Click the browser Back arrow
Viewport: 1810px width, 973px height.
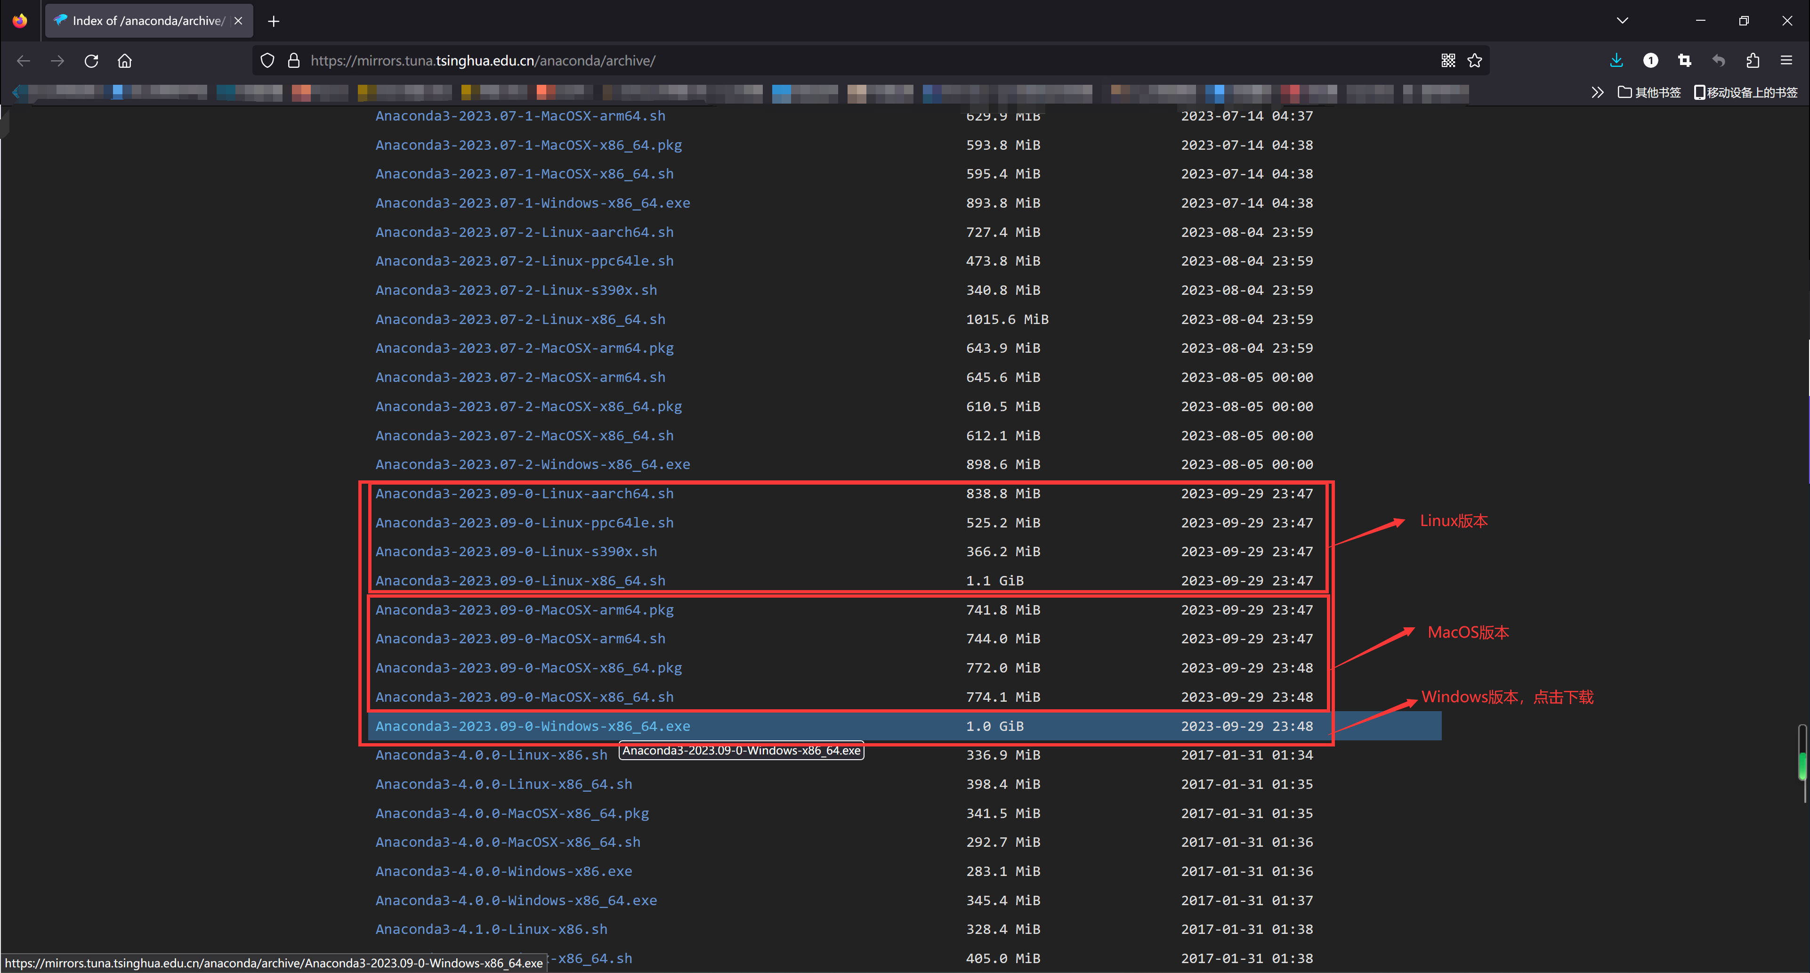(x=23, y=61)
